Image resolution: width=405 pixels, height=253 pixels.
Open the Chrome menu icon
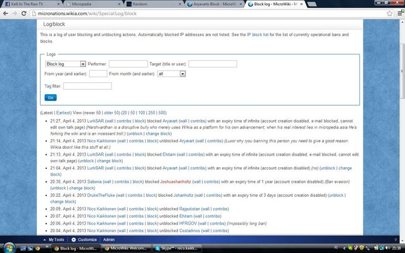click(x=400, y=13)
